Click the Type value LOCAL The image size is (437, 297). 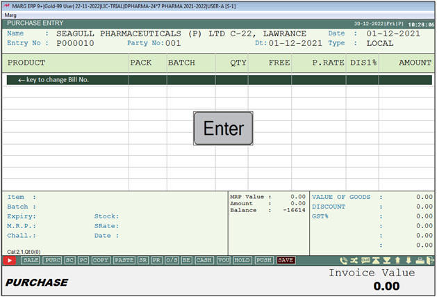[x=380, y=43]
